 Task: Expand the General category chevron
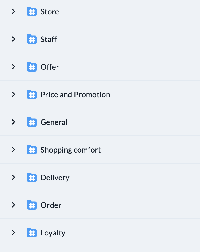pyautogui.click(x=14, y=122)
